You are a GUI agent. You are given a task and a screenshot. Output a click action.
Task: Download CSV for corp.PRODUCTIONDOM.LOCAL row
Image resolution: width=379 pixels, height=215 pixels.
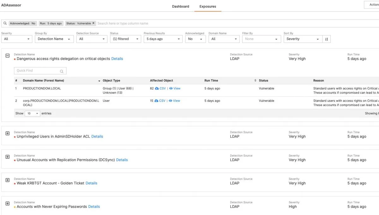[160, 101]
